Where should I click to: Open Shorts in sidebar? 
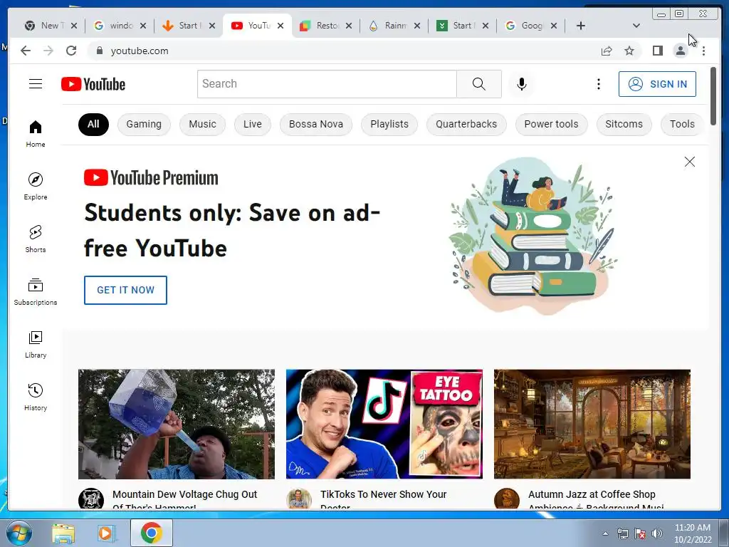coord(36,239)
